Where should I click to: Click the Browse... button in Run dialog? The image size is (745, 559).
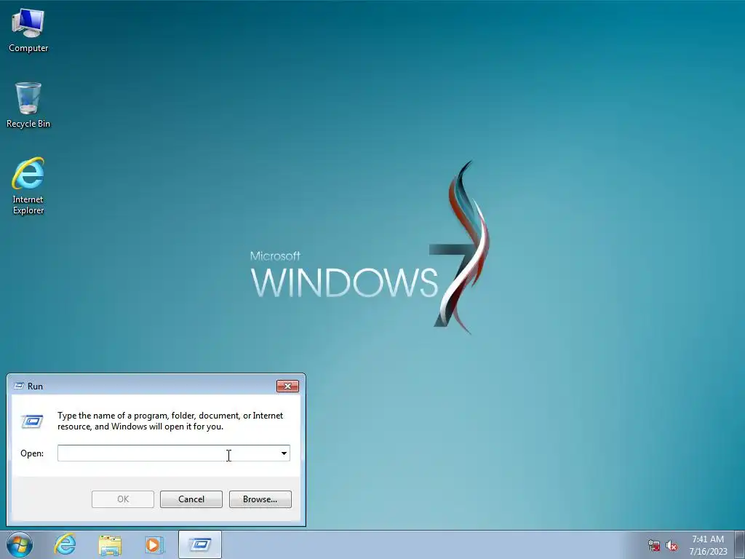pyautogui.click(x=260, y=499)
